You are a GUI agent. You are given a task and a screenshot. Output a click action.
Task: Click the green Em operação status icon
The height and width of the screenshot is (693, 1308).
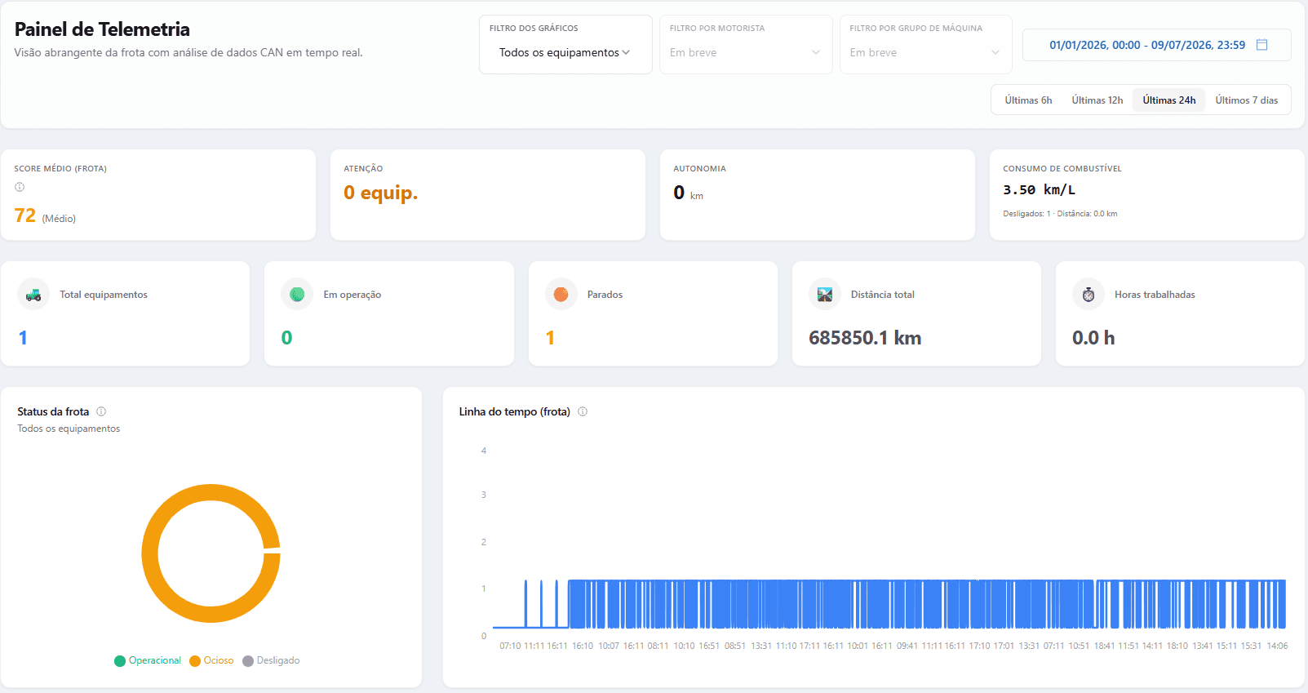coord(297,295)
